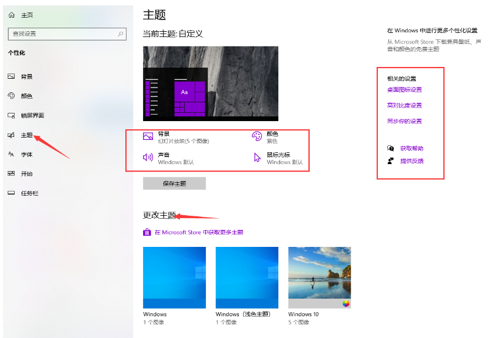Apply the Windows (浅色主题) theme thumbnail
This screenshot has width=492, height=338.
247,277
